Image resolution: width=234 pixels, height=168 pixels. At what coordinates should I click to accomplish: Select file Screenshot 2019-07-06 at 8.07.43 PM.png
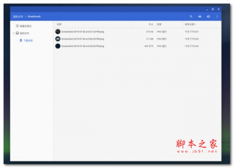(x=83, y=32)
